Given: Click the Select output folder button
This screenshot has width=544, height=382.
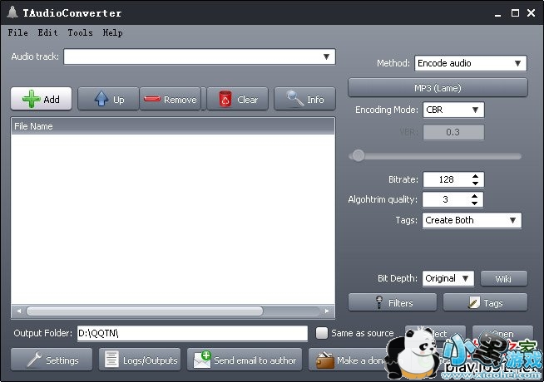Looking at the screenshot, I should coord(435,333).
